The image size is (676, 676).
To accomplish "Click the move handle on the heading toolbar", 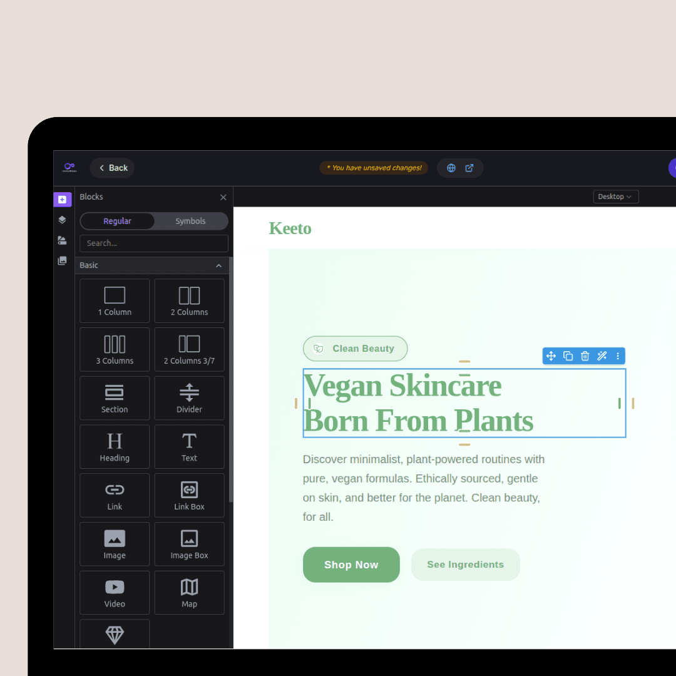I will (x=551, y=356).
